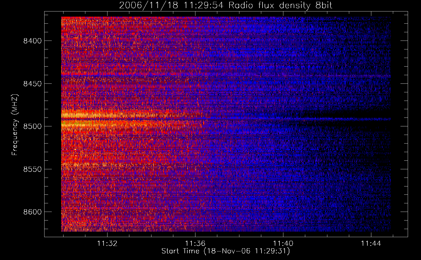Click the 8600 frequency tick label
The width and height of the screenshot is (421, 260).
[33, 212]
